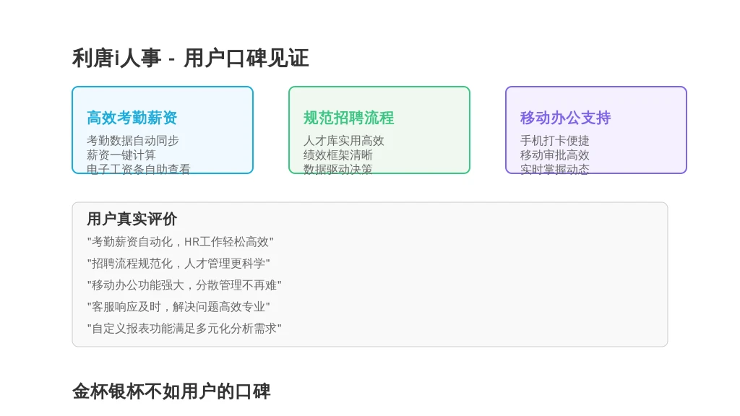The width and height of the screenshot is (740, 416).
Task: Click the title 利唐i人事 - 用户口碑见证
Action: pyautogui.click(x=190, y=58)
